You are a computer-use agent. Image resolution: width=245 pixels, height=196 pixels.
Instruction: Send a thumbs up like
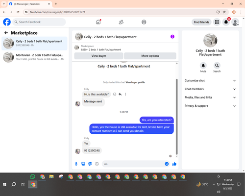pos(174,164)
